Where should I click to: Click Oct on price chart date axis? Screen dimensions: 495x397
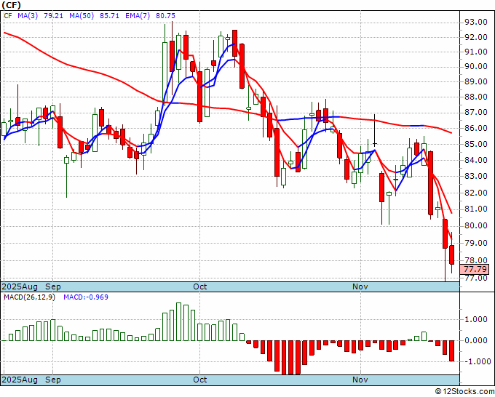tap(200, 286)
